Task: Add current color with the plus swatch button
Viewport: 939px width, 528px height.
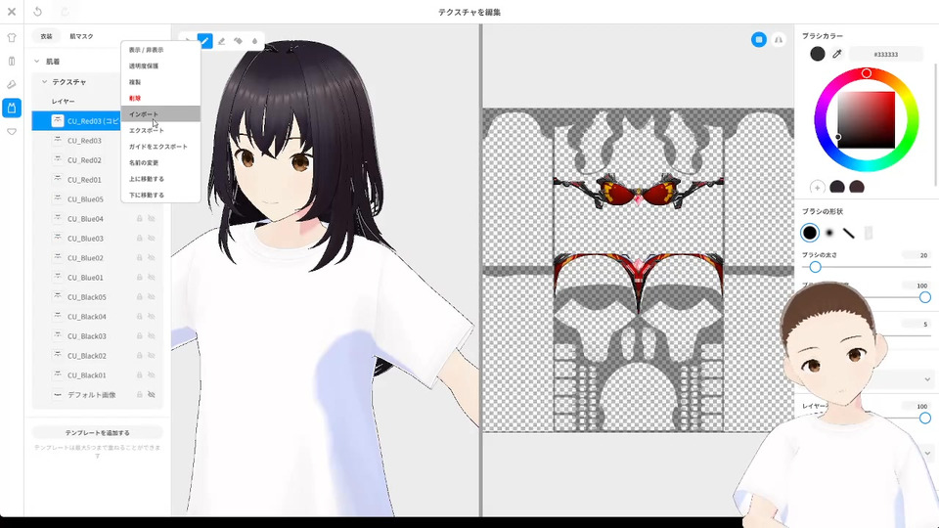Action: 818,188
